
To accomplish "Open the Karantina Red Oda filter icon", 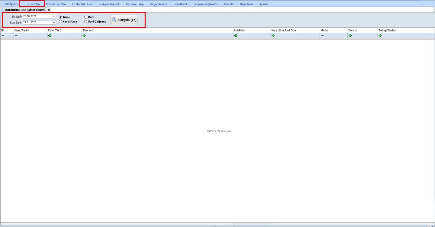I will tap(273, 36).
